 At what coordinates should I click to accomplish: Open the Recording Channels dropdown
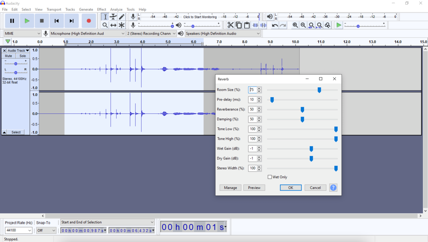click(152, 34)
